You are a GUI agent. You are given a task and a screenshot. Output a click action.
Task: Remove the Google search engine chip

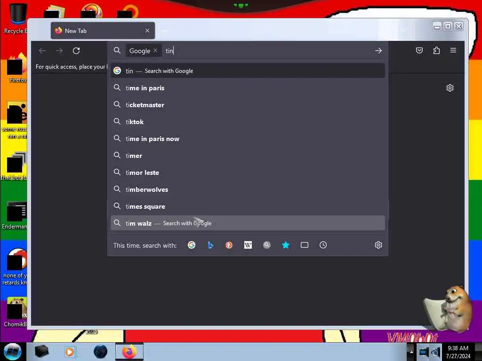pos(155,51)
